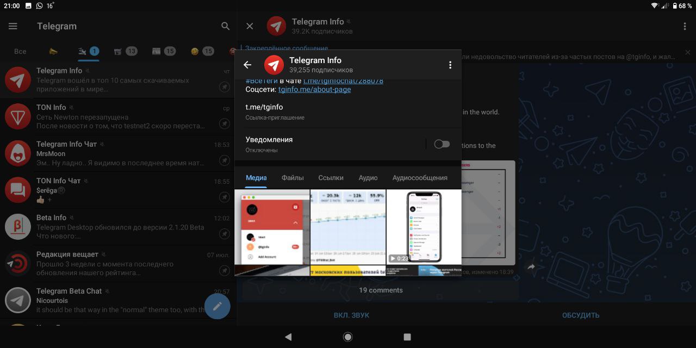
Task: Open the TON Info chat row
Action: click(x=118, y=116)
